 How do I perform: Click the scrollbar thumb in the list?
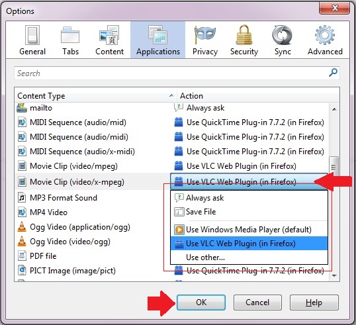pyautogui.click(x=334, y=167)
